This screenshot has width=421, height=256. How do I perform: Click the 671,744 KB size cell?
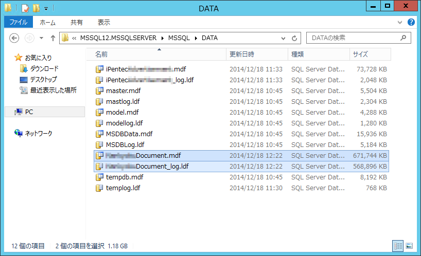[x=370, y=155]
